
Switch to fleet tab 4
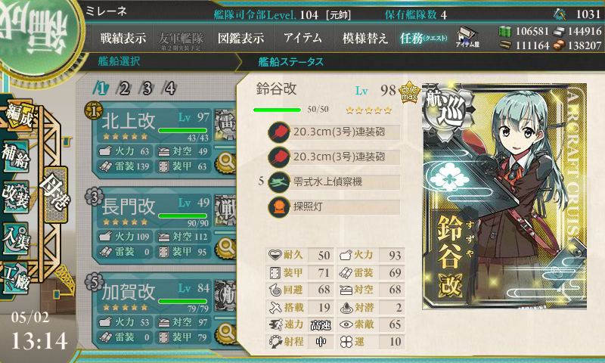[169, 88]
